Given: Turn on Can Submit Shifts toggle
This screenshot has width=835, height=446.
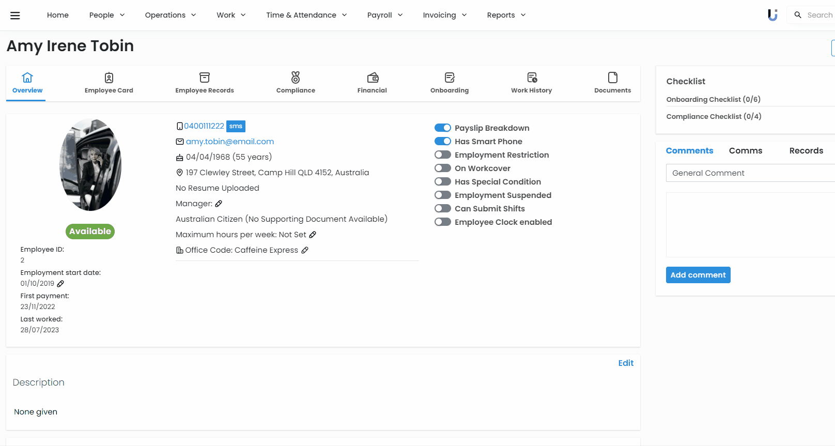Looking at the screenshot, I should [x=443, y=208].
